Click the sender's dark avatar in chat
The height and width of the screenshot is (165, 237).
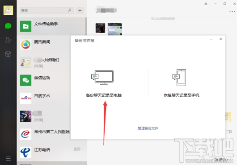[x=100, y=28]
